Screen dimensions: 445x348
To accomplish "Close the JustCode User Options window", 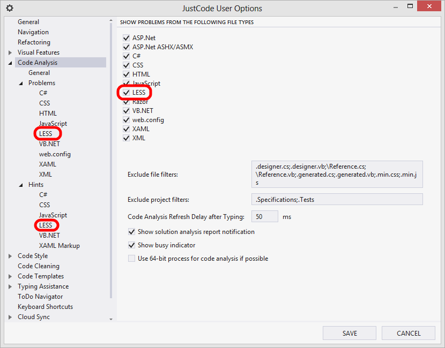I will (x=429, y=6).
